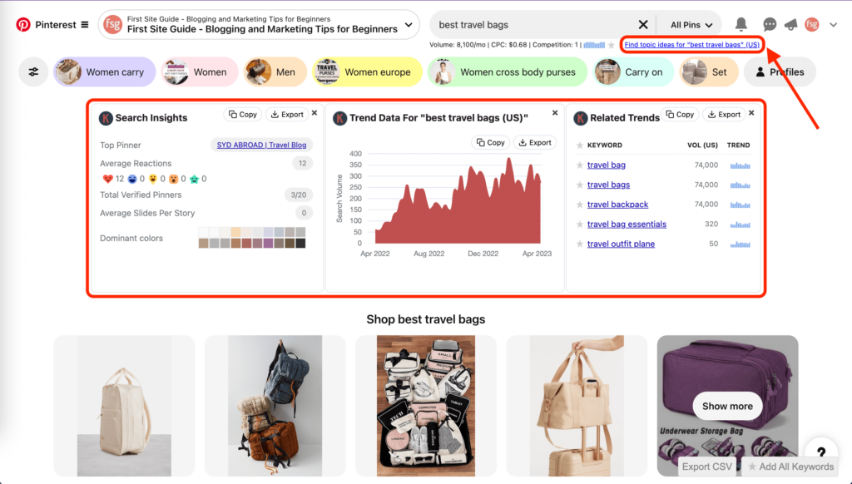Viewport: 852px width, 484px height.
Task: Click the megaphone updates icon
Action: (790, 25)
